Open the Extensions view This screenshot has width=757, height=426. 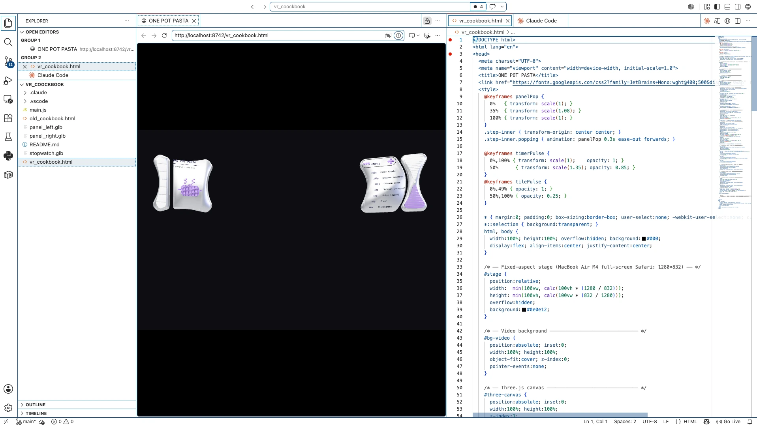pyautogui.click(x=8, y=118)
